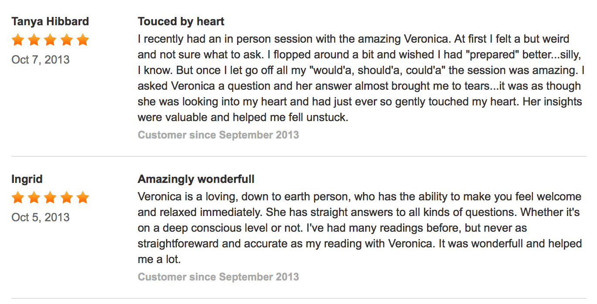Viewport: 597px width, 304px height.
Task: Click the third star in Ingrid's rating
Action: (x=50, y=198)
